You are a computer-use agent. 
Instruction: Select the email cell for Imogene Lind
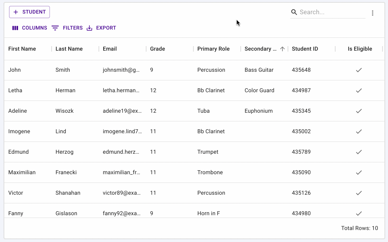[122, 132]
